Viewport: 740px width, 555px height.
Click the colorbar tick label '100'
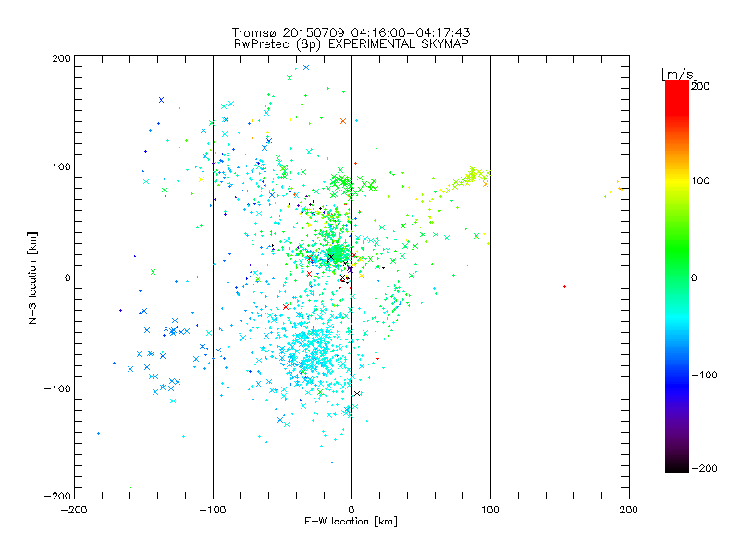700,180
